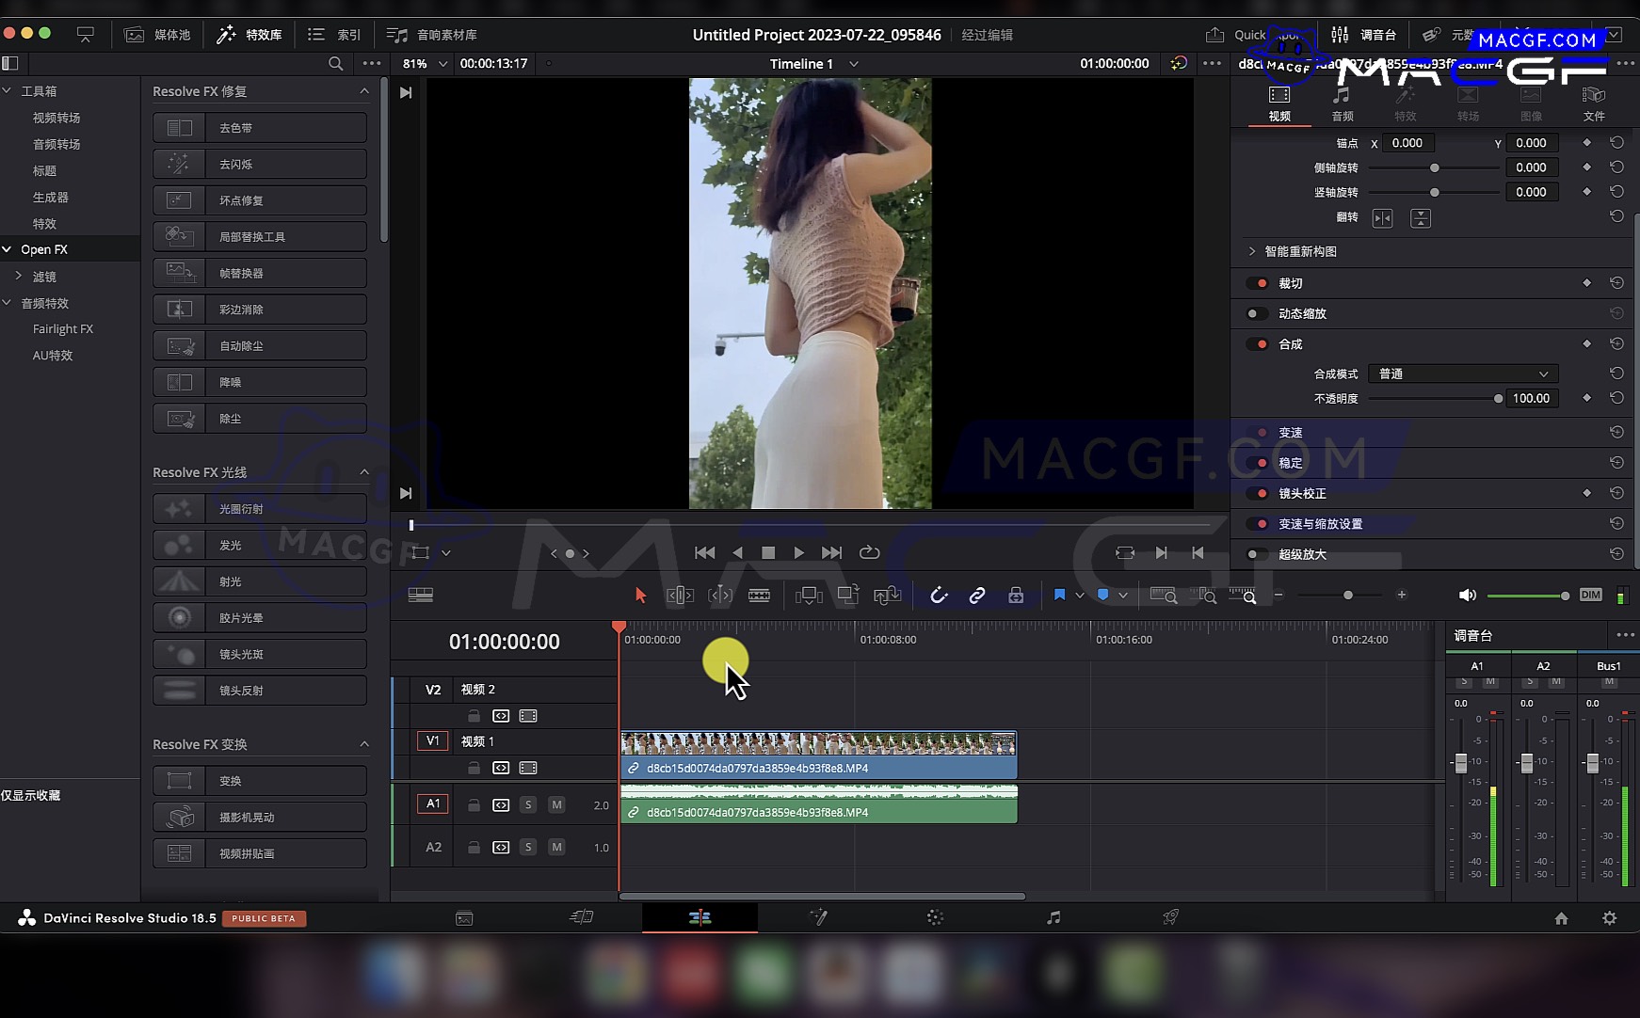
Task: Click the linked selection chain icon
Action: (977, 596)
